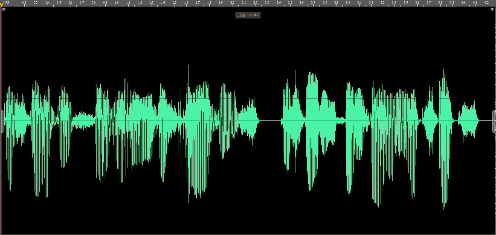The image size is (496, 235).
Task: Click the 3,5 mark on time ruler
Action: pyautogui.click(x=406, y=2)
